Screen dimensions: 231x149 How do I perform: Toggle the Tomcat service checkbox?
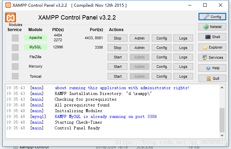[15, 76]
